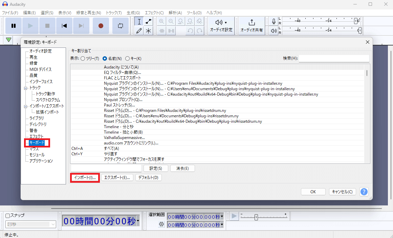Select the Selection (I-beam) tool

point(139,22)
